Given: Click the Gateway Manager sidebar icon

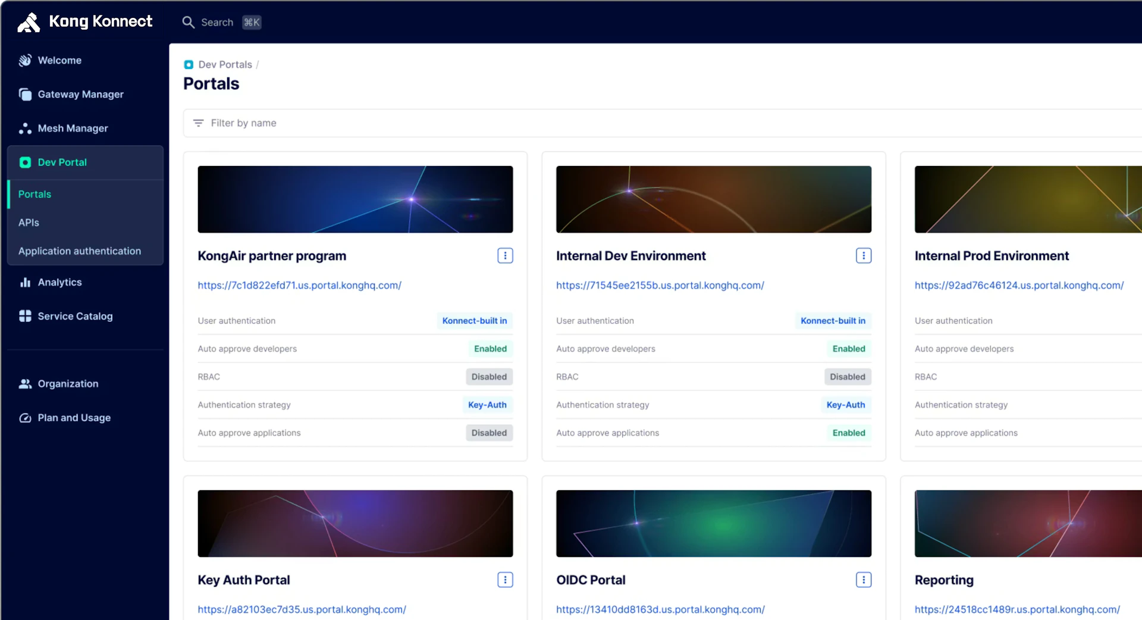Looking at the screenshot, I should point(25,94).
